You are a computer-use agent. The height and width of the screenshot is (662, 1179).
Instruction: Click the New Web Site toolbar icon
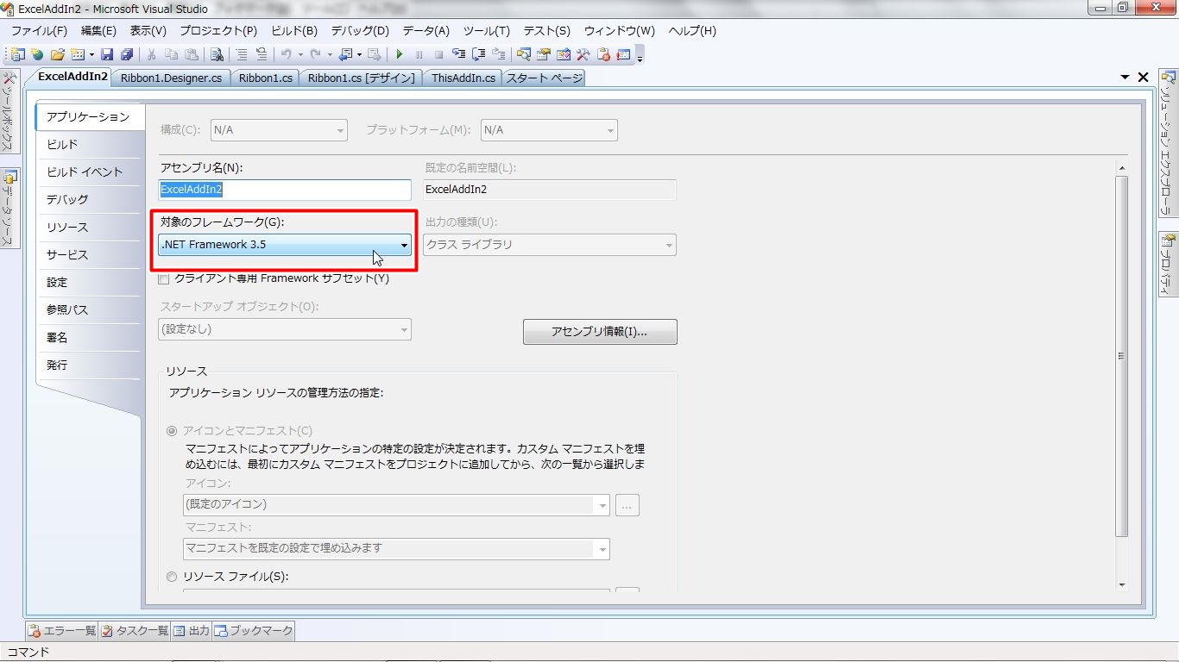pyautogui.click(x=37, y=54)
